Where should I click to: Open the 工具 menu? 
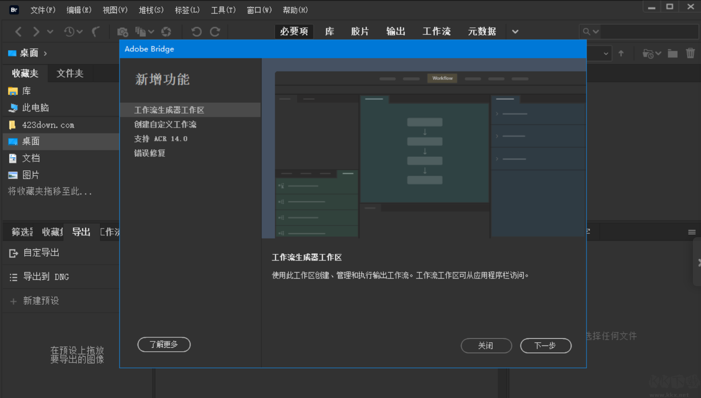pos(223,9)
